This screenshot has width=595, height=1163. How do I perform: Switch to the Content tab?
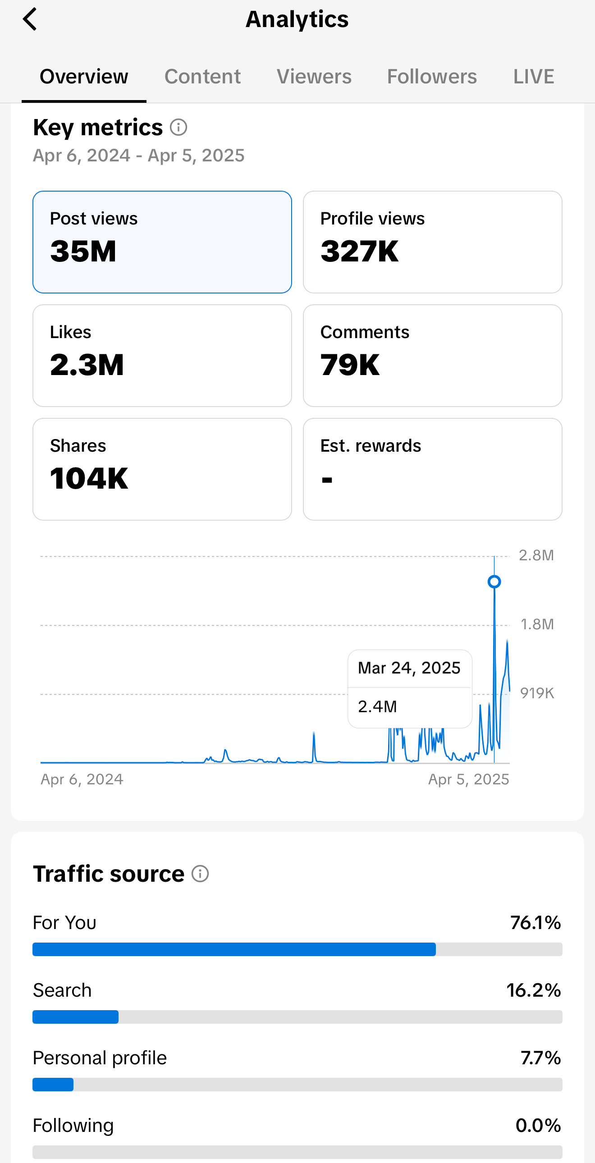point(202,76)
